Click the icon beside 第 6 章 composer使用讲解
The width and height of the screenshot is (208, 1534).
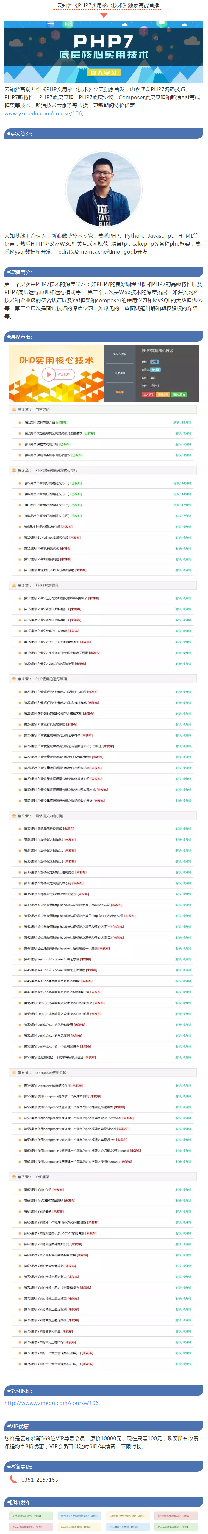click(14, 1072)
